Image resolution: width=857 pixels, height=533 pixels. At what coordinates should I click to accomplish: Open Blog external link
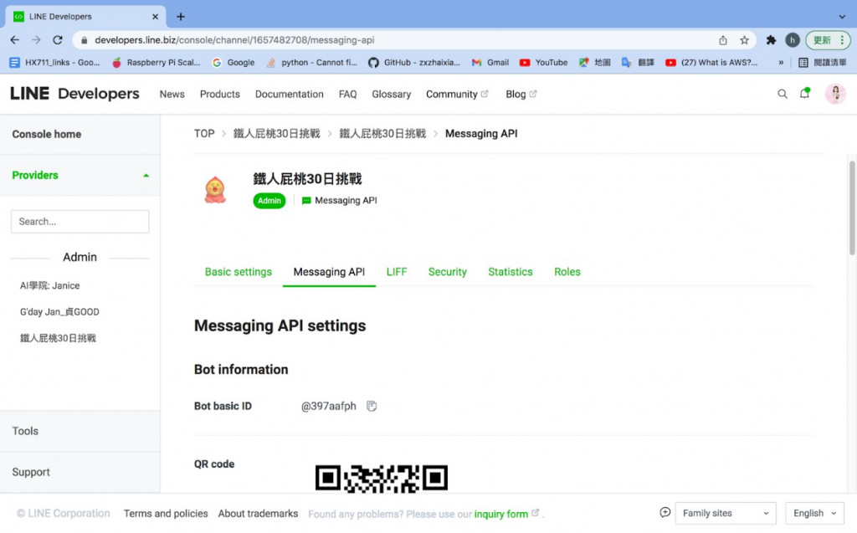521,94
